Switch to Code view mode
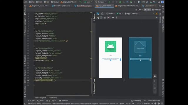Viewport: 188px width, 105px height. tap(139, 10)
